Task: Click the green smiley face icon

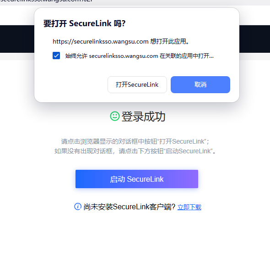Action: [115, 116]
